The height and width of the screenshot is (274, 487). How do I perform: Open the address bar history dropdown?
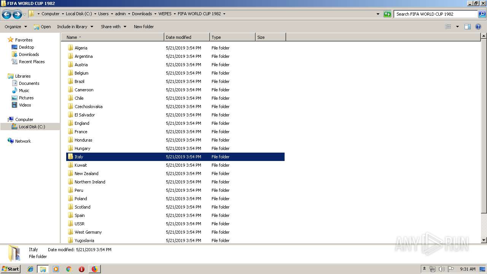click(x=378, y=14)
